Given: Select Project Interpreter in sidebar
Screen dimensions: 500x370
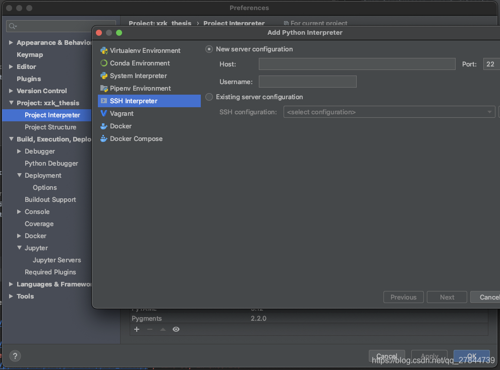Looking at the screenshot, I should coord(47,115).
